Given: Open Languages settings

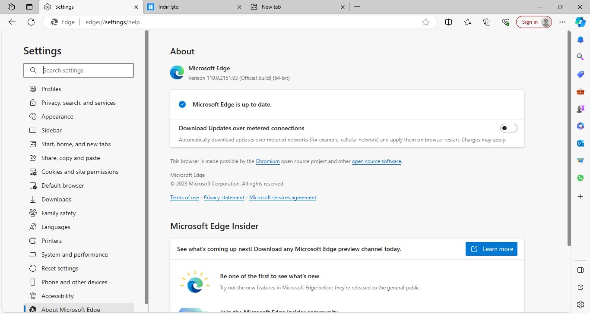Looking at the screenshot, I should 79,227.
